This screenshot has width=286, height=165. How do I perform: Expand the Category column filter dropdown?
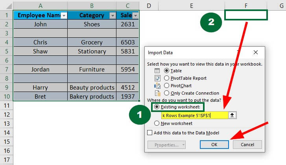tap(112, 15)
